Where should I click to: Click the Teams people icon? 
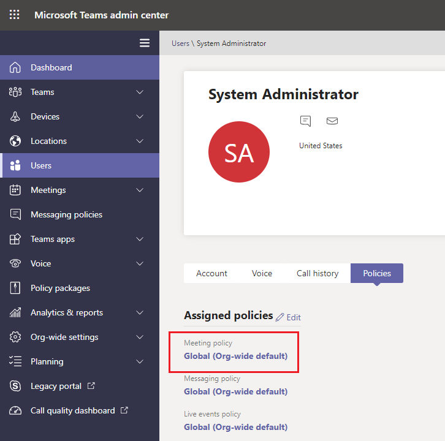tap(15, 92)
